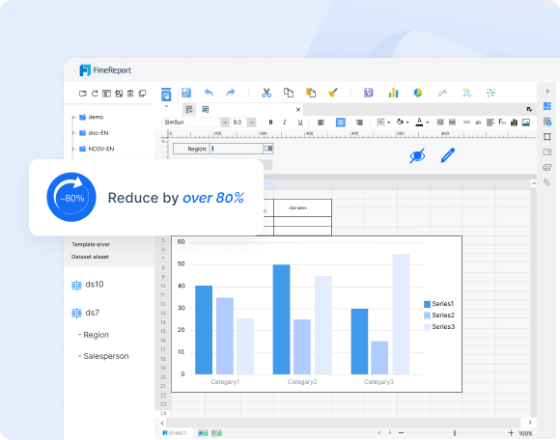Click the new folder icon in file panel

coord(82,94)
